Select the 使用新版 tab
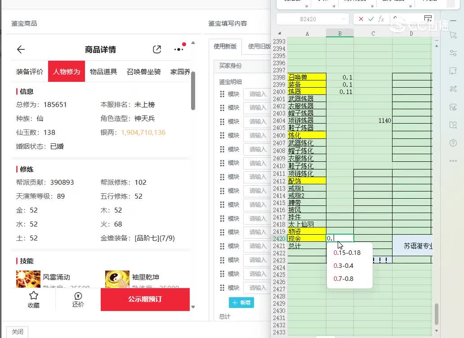 coord(225,46)
